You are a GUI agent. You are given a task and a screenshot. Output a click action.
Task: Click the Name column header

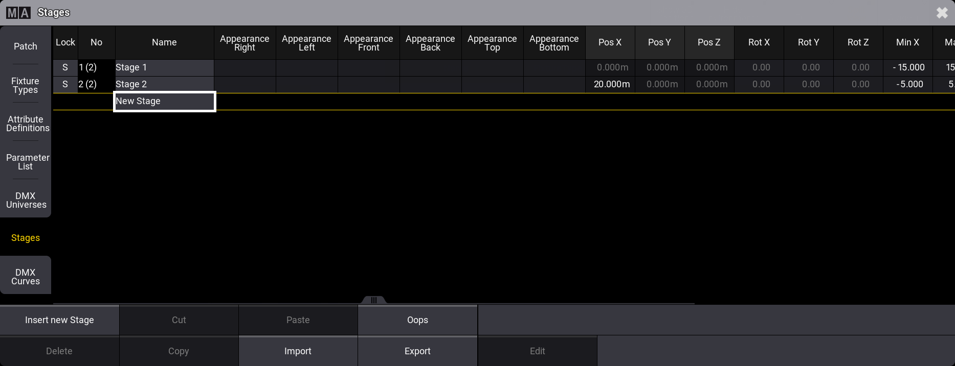[164, 42]
